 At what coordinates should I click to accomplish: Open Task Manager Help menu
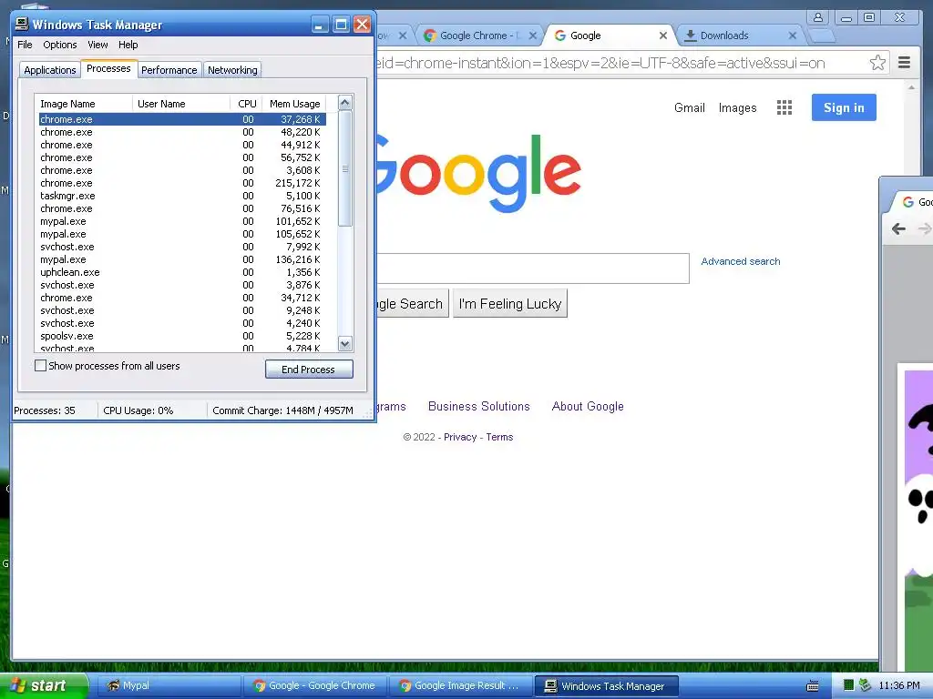(128, 45)
